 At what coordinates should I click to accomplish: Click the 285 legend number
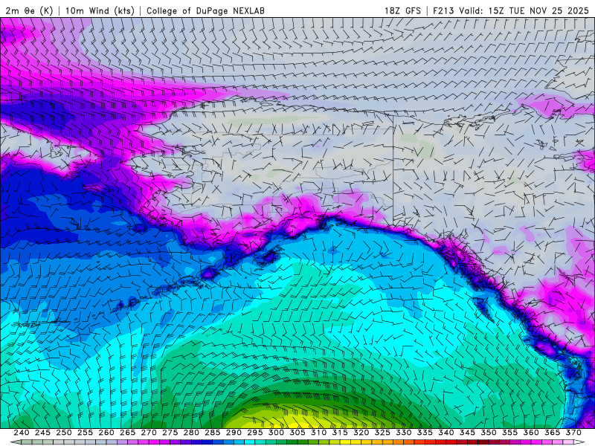coord(213,433)
